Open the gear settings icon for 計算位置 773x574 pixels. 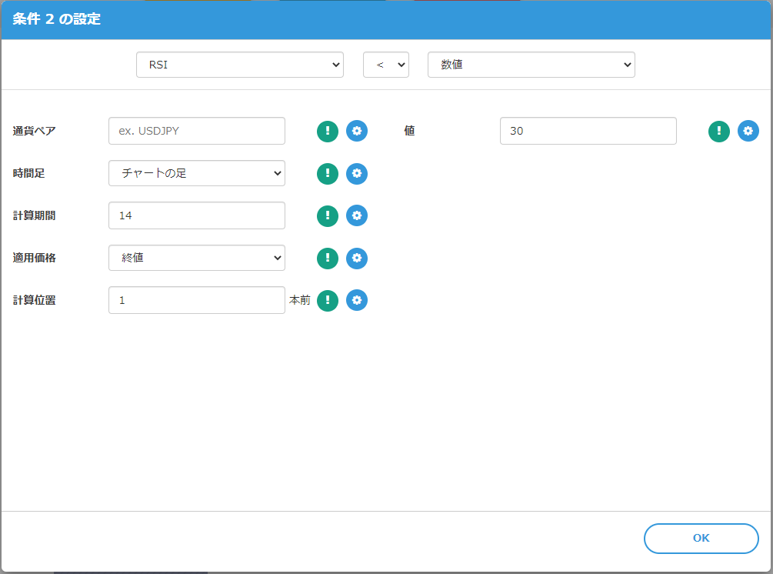[357, 300]
